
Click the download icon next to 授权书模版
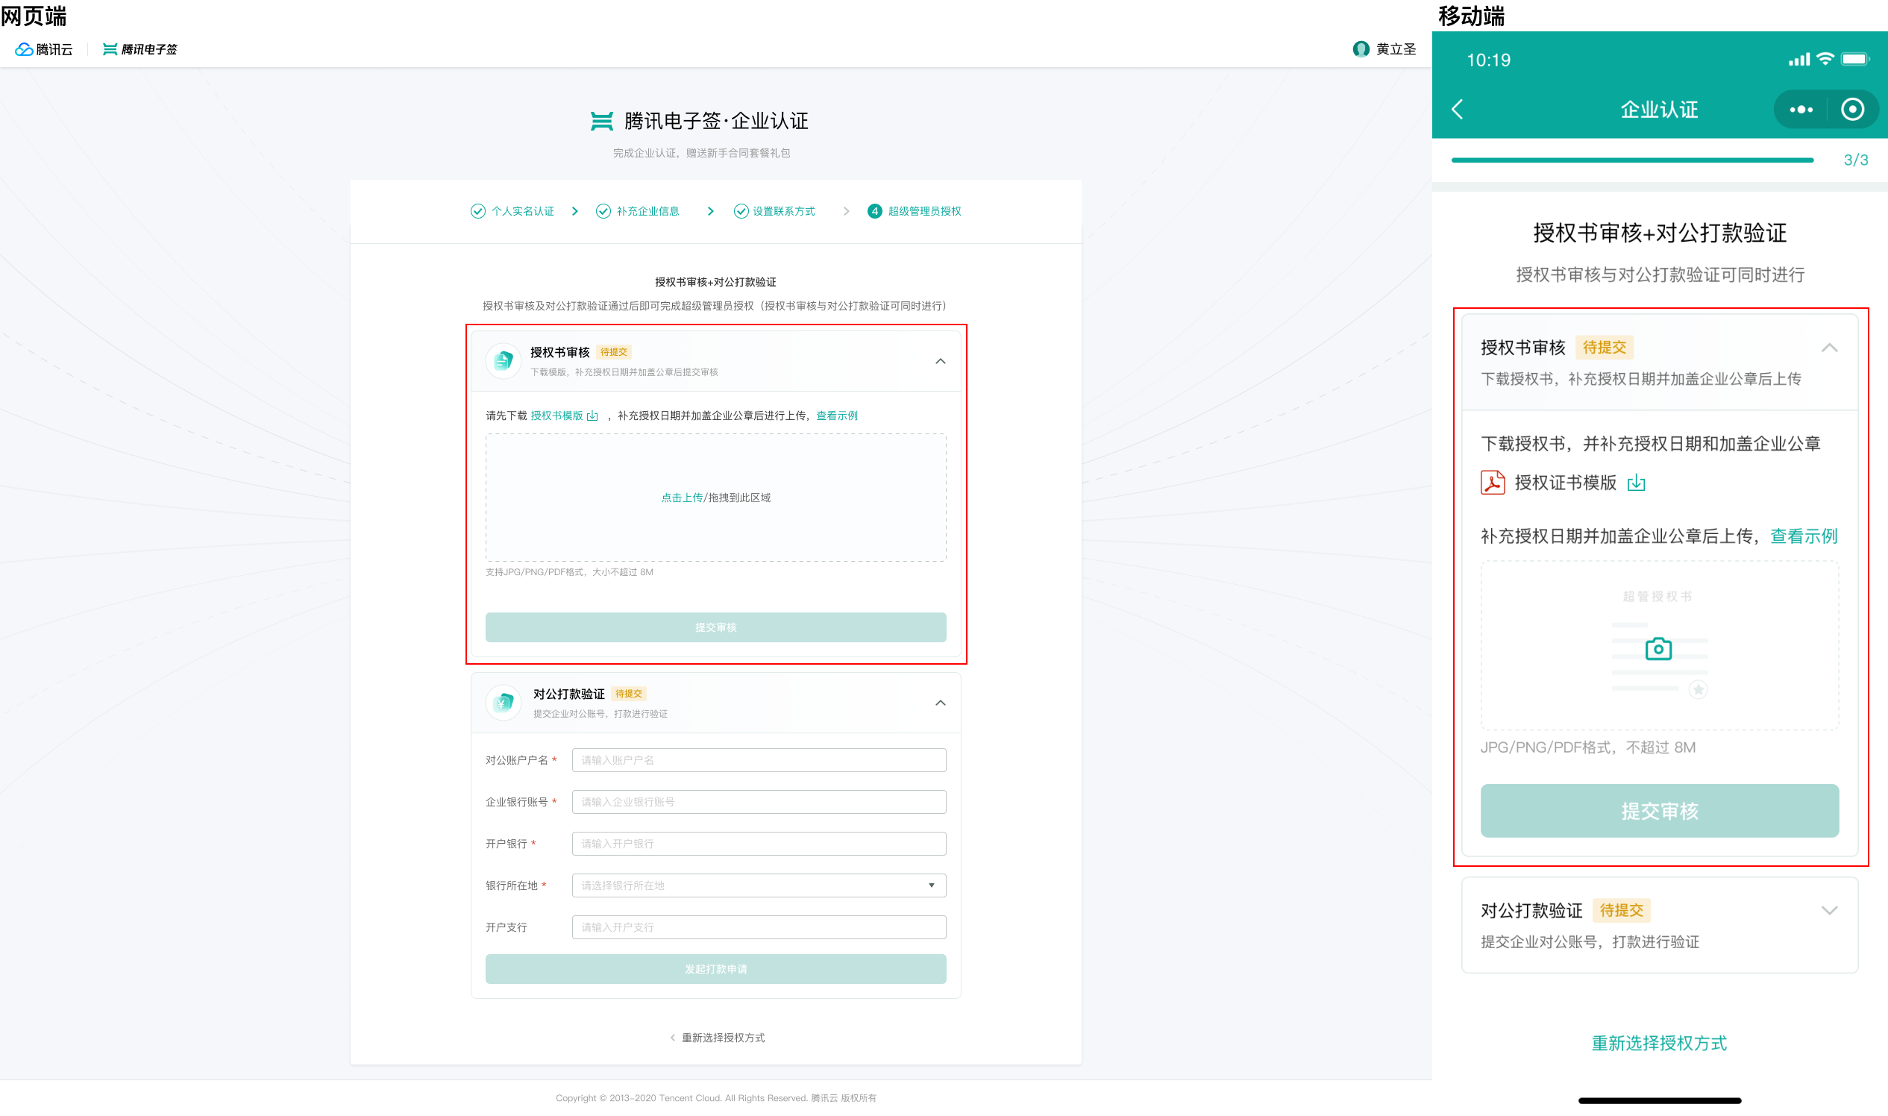592,416
